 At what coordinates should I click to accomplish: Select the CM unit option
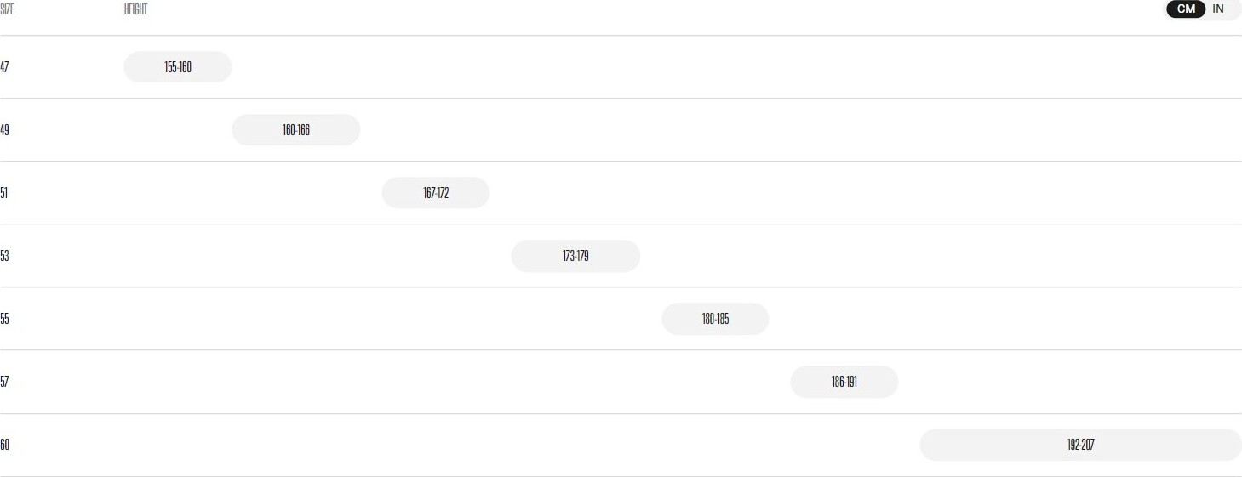coord(1186,9)
